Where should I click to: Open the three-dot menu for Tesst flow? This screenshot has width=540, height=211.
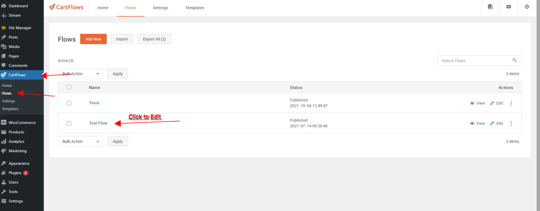(x=511, y=103)
